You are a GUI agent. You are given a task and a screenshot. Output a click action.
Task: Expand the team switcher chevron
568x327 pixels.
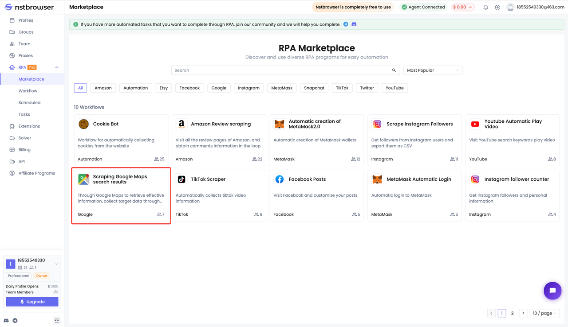(56, 264)
